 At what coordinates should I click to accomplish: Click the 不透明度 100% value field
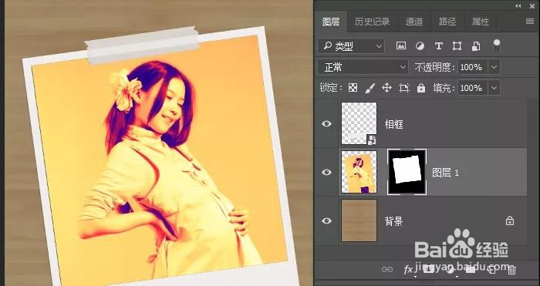click(x=473, y=67)
